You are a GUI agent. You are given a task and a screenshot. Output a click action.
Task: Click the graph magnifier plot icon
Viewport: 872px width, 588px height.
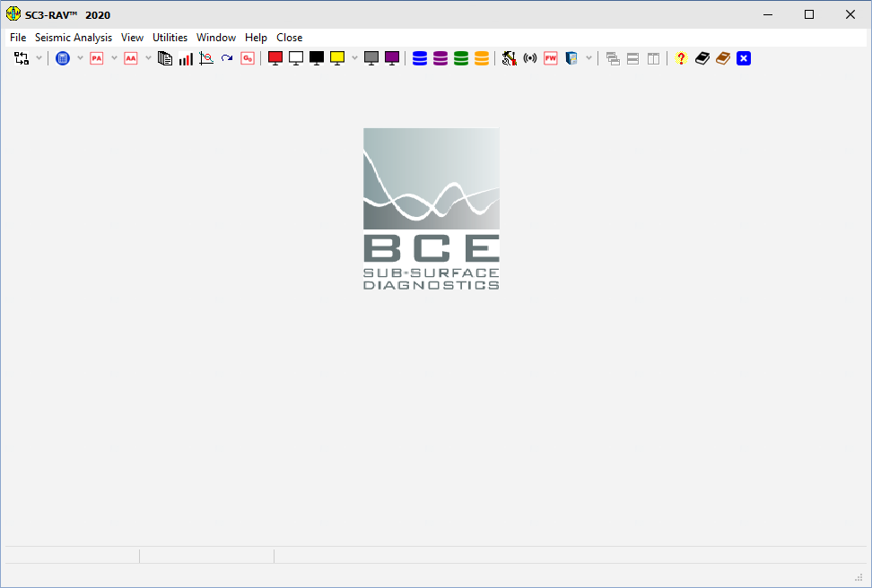(206, 58)
